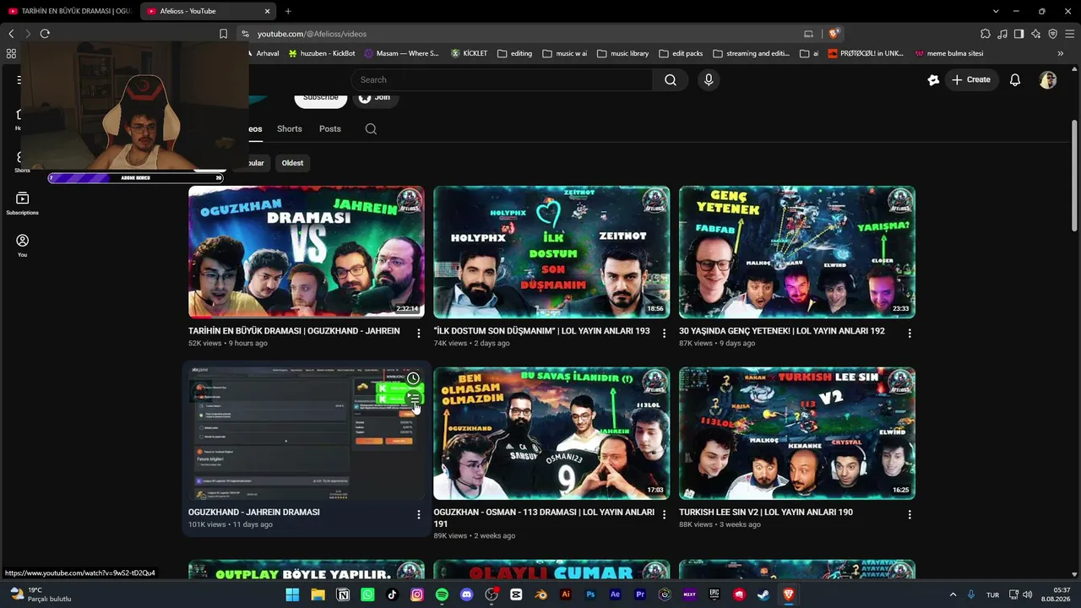The image size is (1081, 608).
Task: Open the browser extensions puzzle icon
Action: click(x=986, y=34)
